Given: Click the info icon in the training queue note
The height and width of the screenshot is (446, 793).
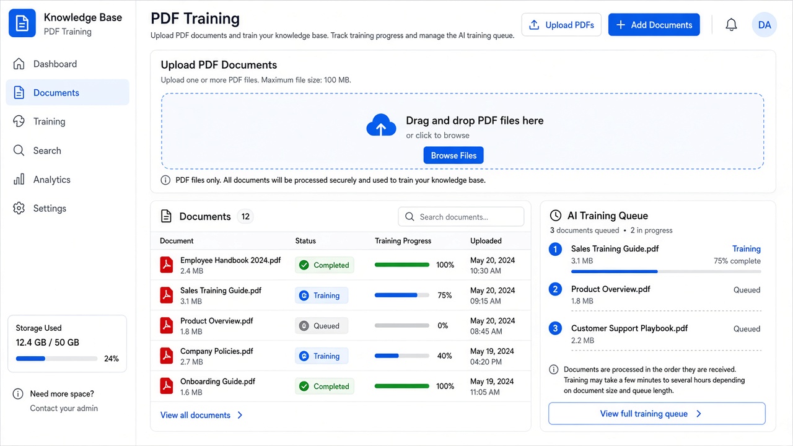Looking at the screenshot, I should click(554, 370).
